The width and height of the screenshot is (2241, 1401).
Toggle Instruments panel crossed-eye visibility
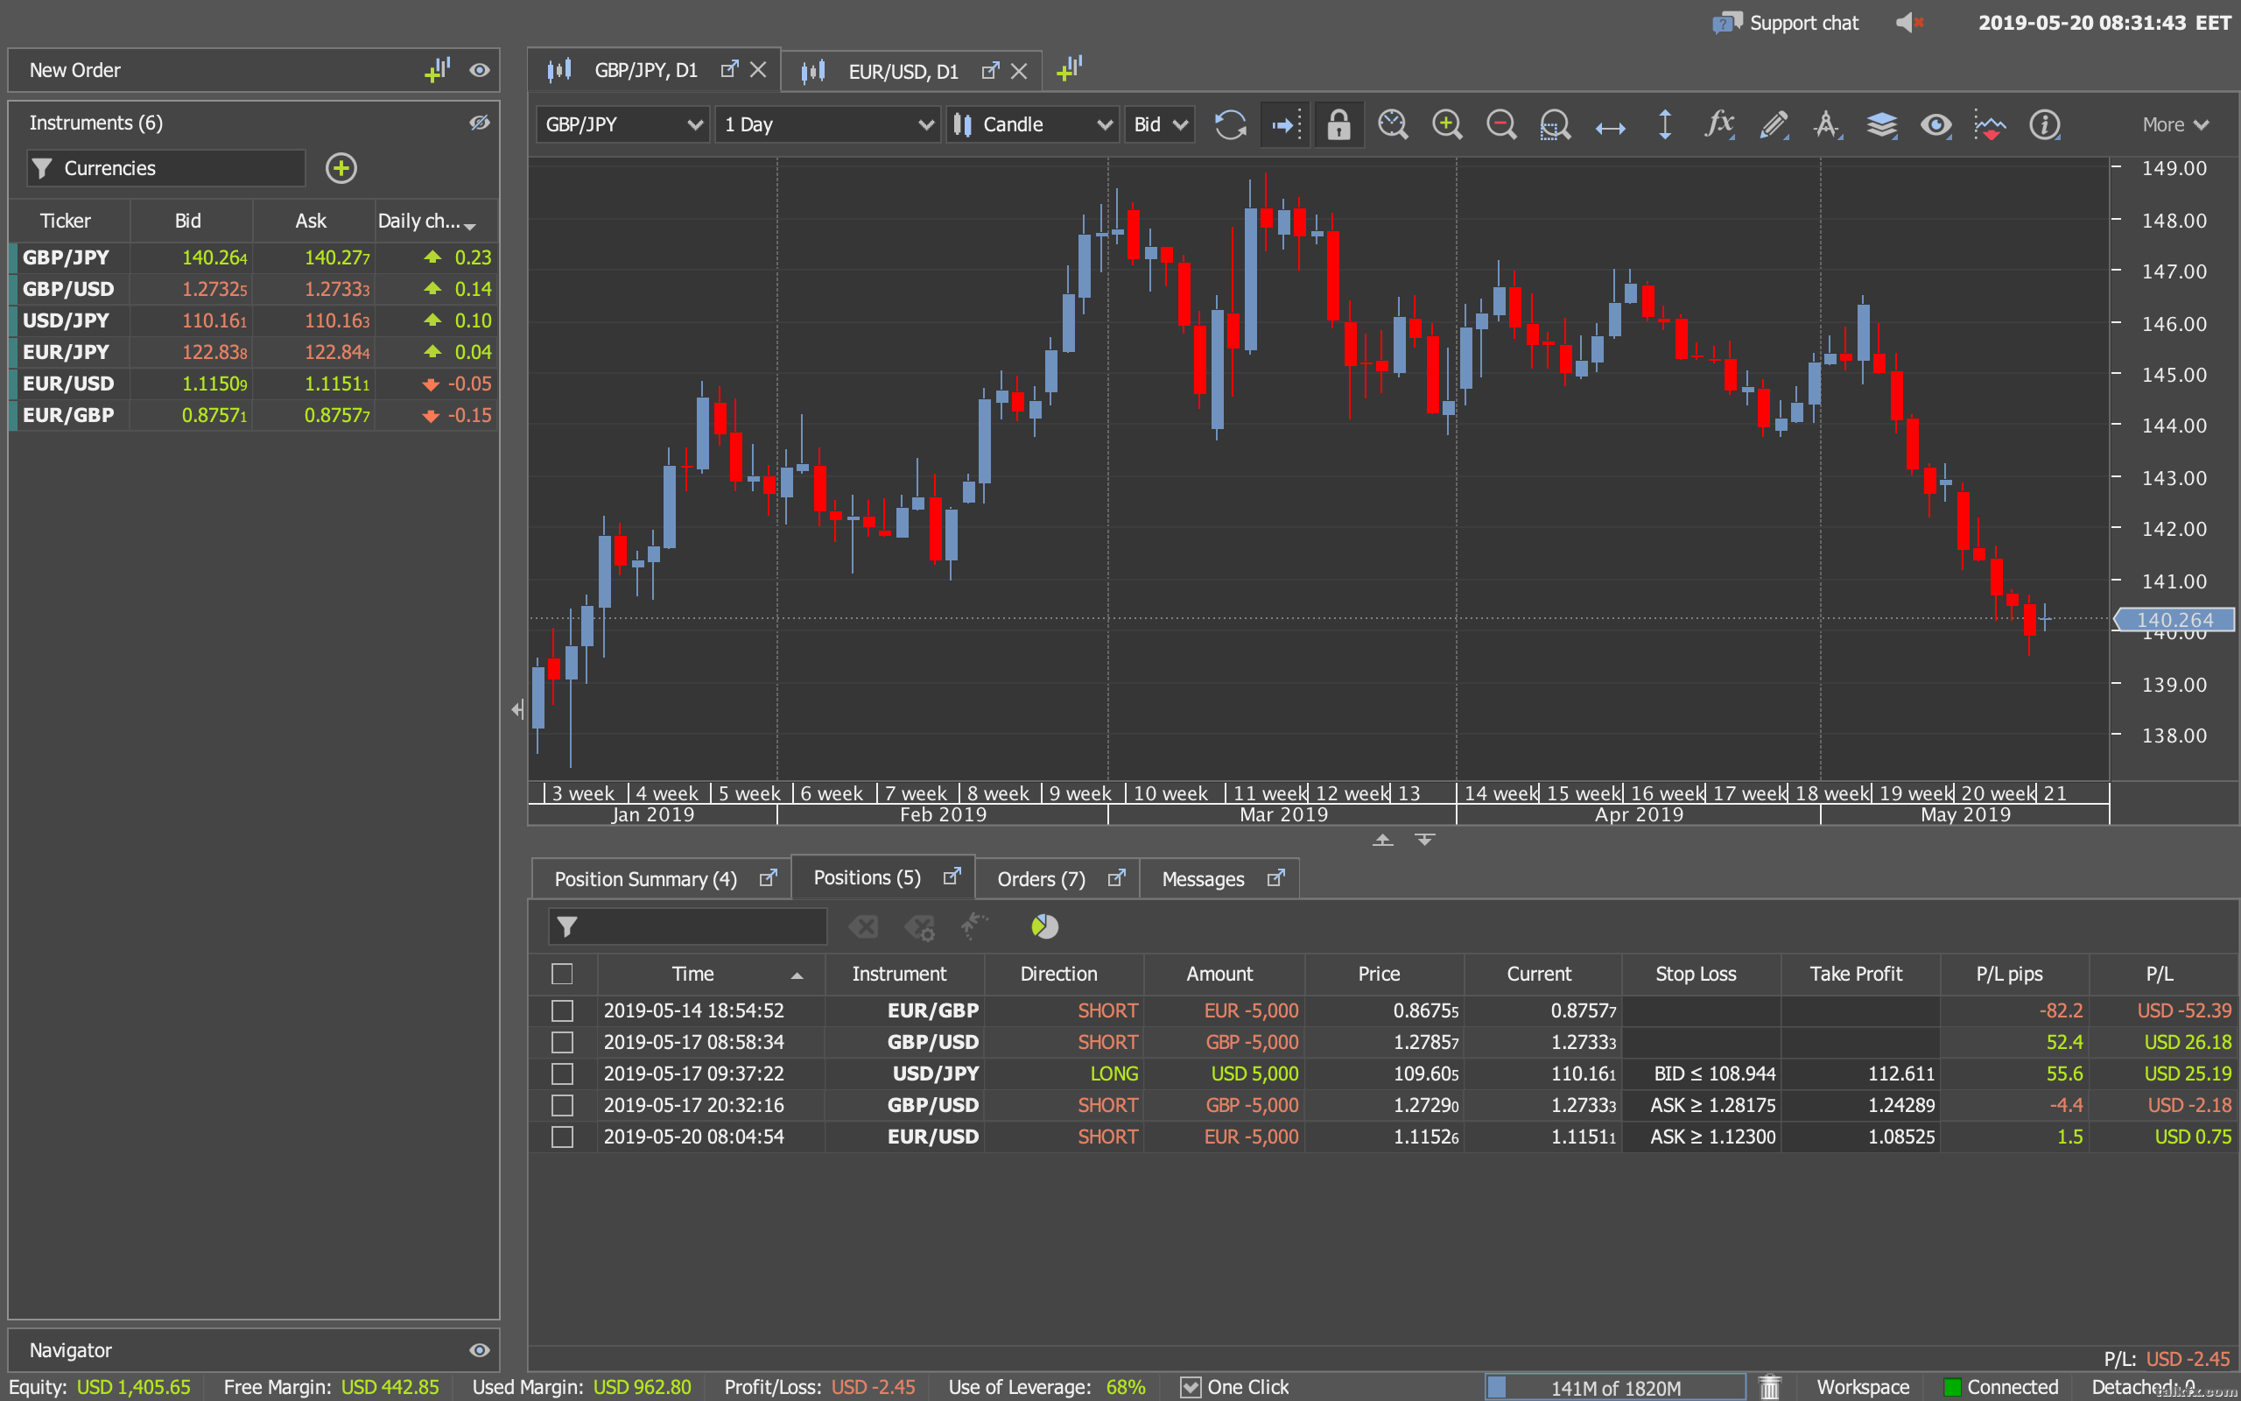[479, 123]
